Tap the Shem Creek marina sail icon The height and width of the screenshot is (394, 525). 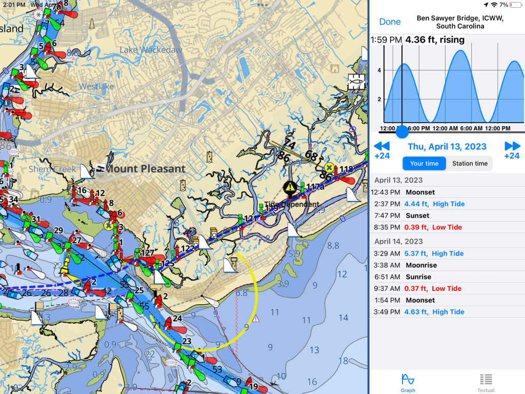[x=86, y=170]
